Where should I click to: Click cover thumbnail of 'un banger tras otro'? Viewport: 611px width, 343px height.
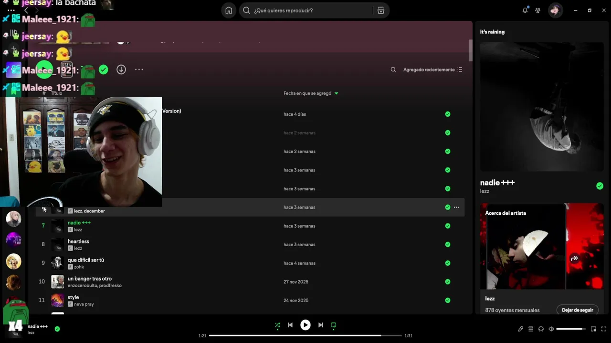(57, 282)
